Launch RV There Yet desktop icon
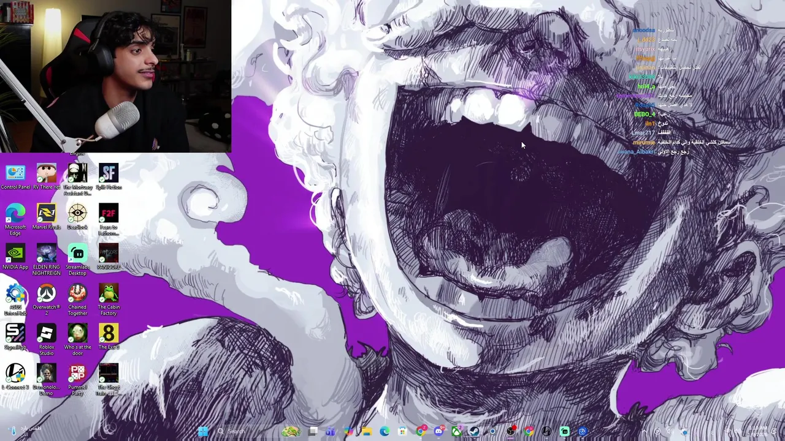Image resolution: width=785 pixels, height=441 pixels. click(x=46, y=178)
